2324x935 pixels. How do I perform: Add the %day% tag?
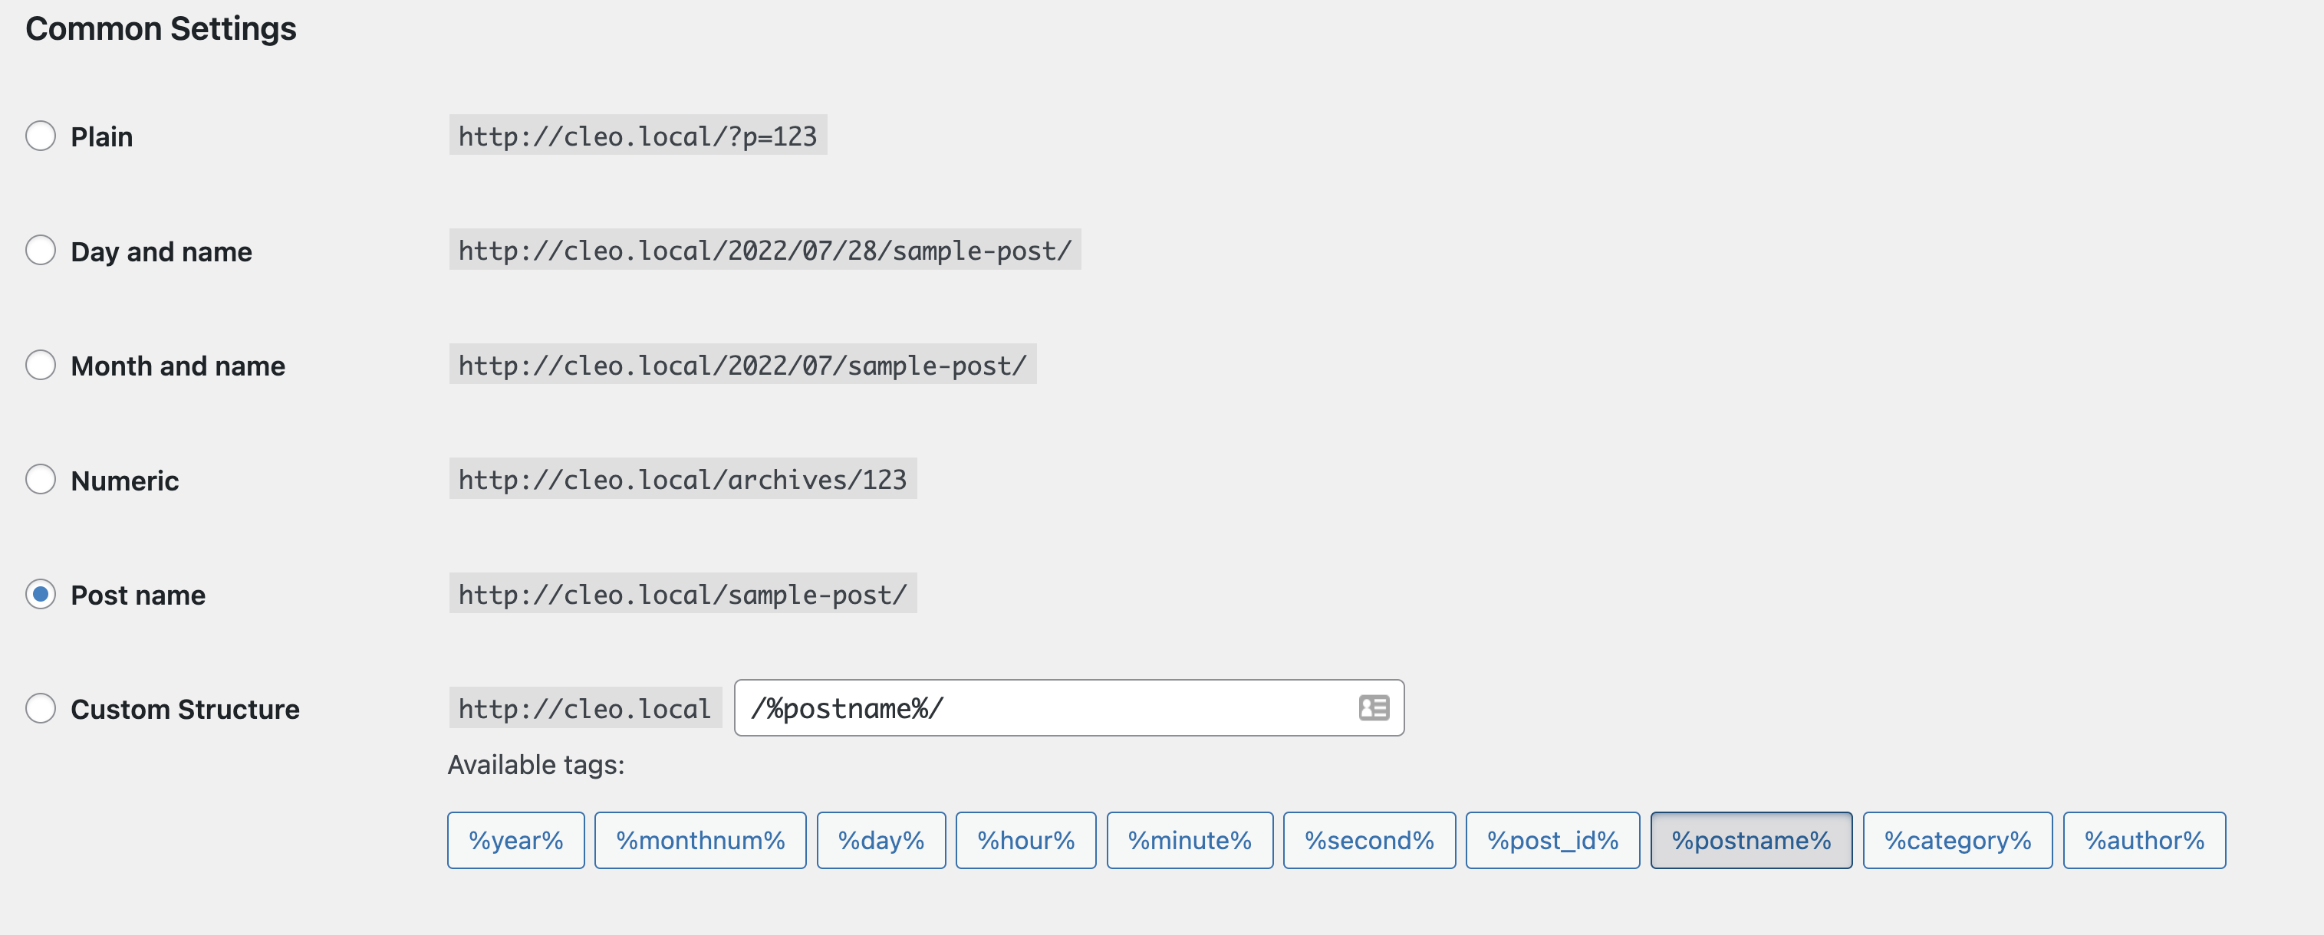coord(881,839)
